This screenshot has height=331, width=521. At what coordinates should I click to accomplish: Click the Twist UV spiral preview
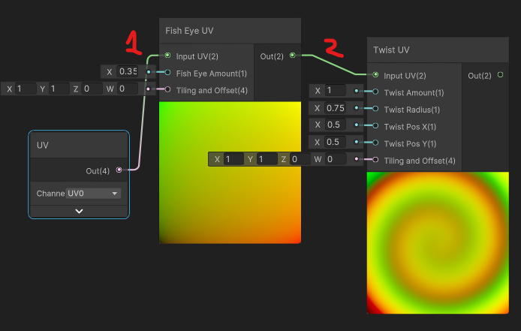pos(437,243)
